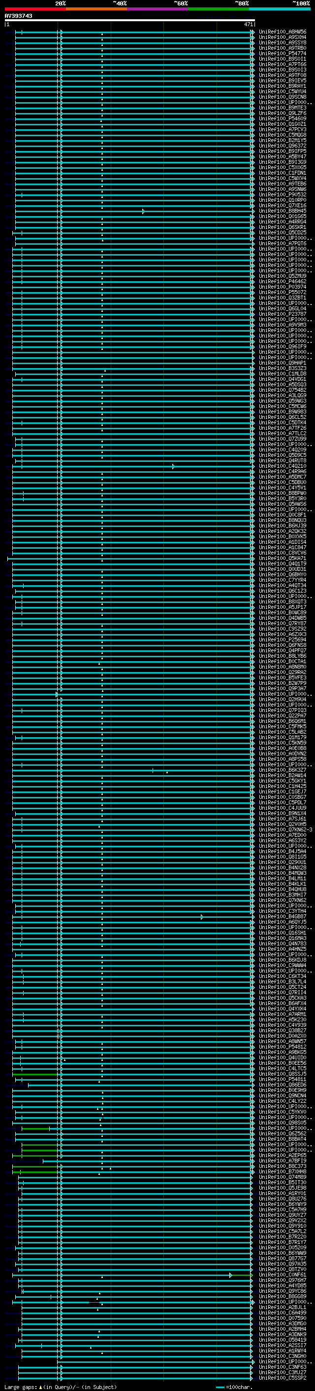Select hit label UniRef100_B9MTE3
315x1391 pixels.
coord(283,108)
